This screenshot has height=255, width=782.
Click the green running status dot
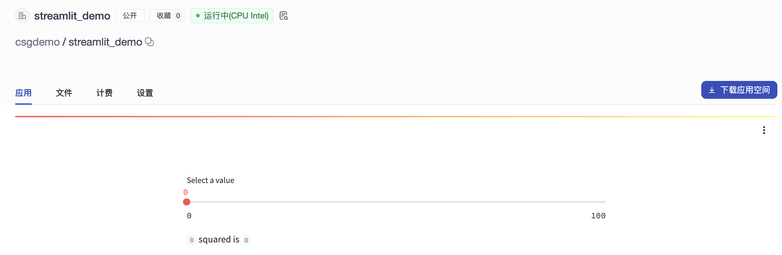pyautogui.click(x=198, y=16)
